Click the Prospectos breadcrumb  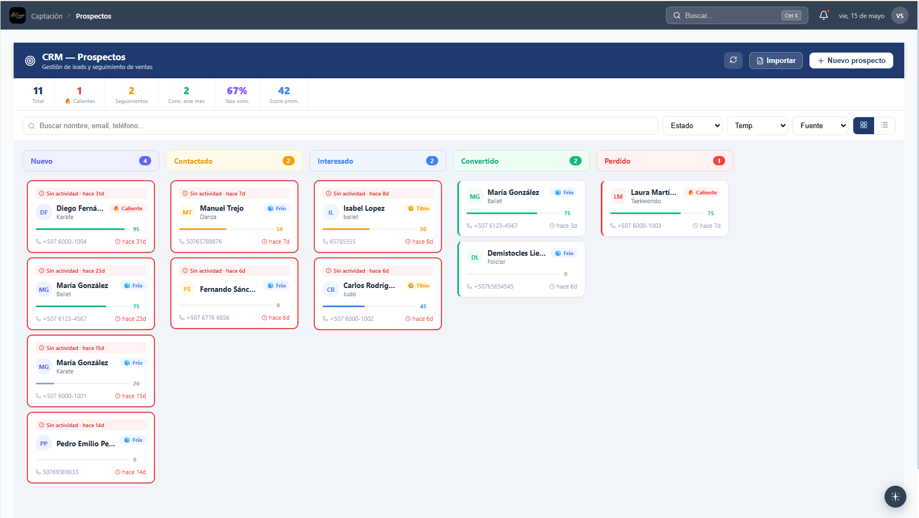coord(94,16)
